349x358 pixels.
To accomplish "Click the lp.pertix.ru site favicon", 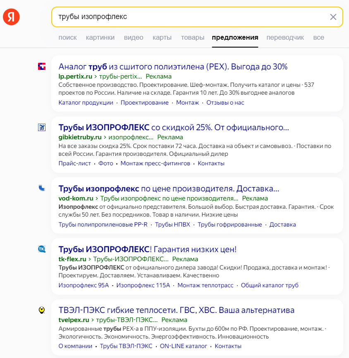I will 42,66.
